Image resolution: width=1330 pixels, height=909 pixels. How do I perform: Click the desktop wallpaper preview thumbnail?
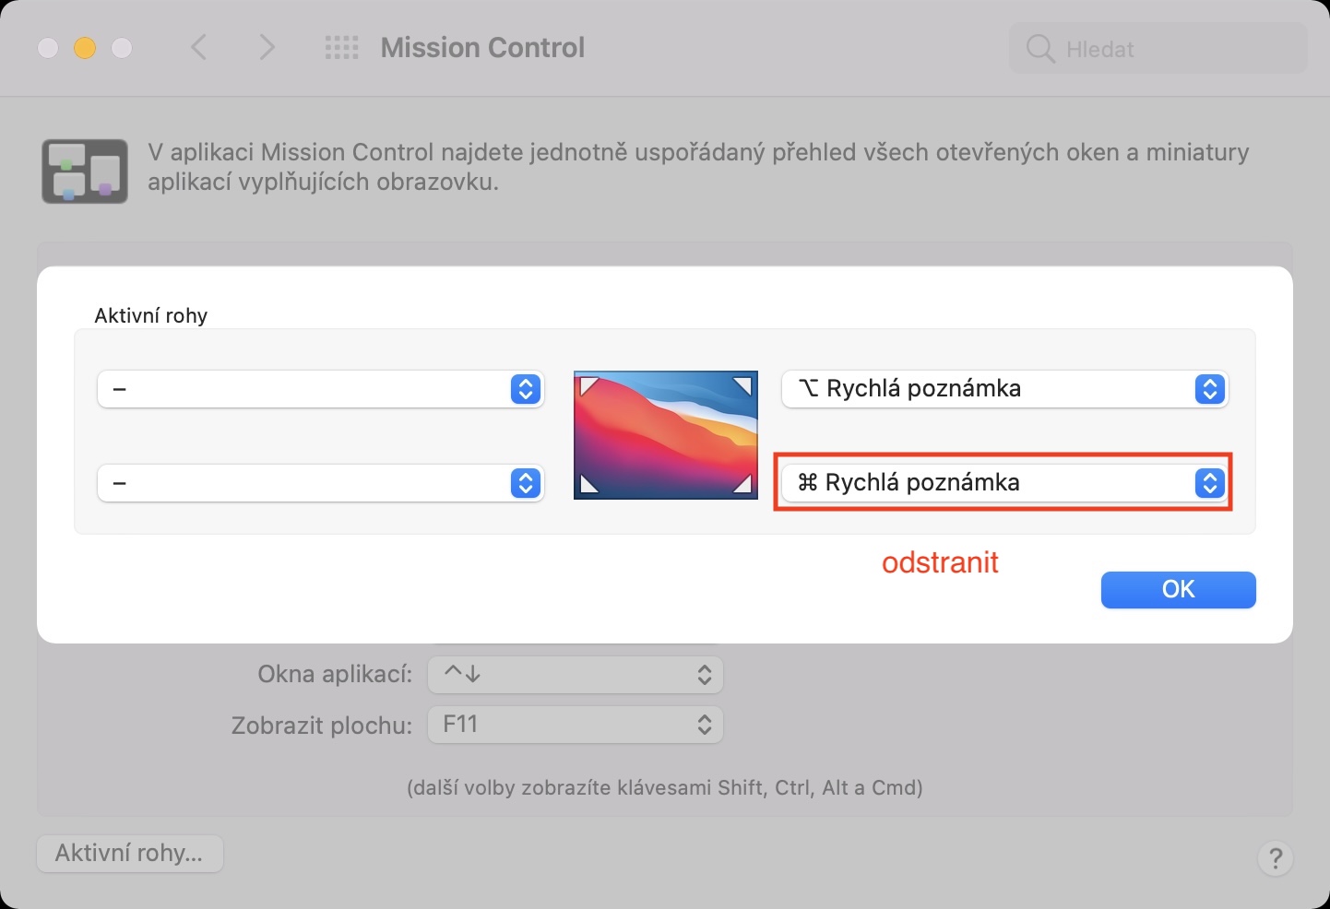665,435
